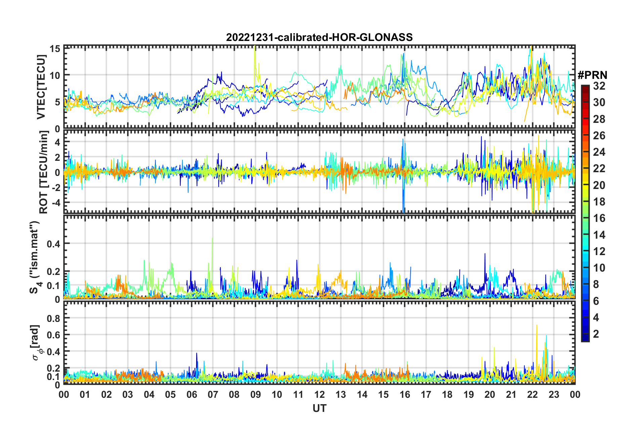Click x-axis tick label 11
The width and height of the screenshot is (639, 427).
(298, 395)
